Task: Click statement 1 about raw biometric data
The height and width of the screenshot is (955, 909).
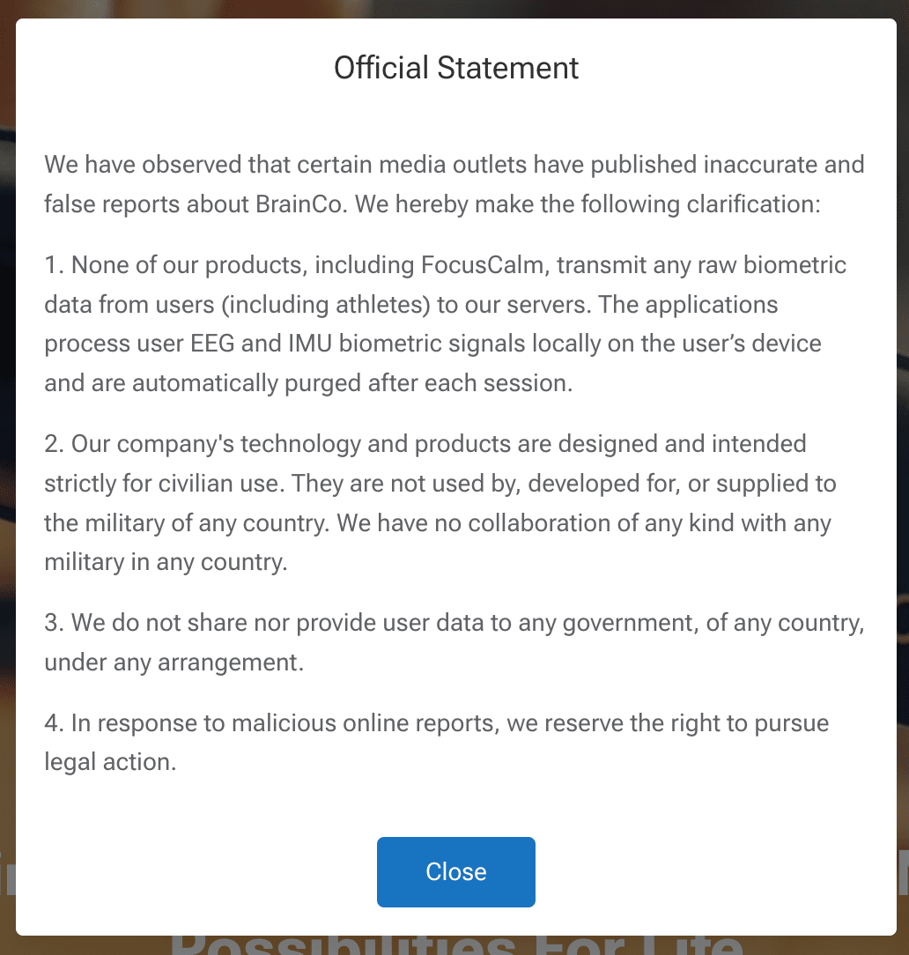Action: pos(446,324)
